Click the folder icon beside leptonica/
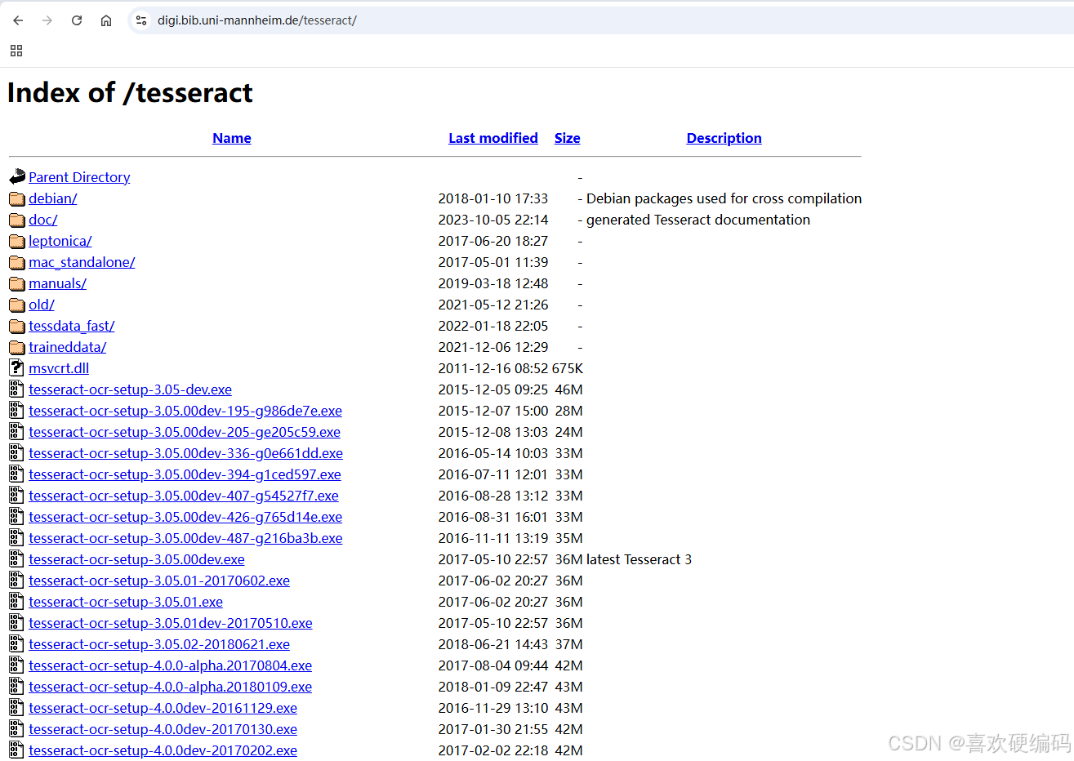This screenshot has width=1074, height=761. point(17,241)
